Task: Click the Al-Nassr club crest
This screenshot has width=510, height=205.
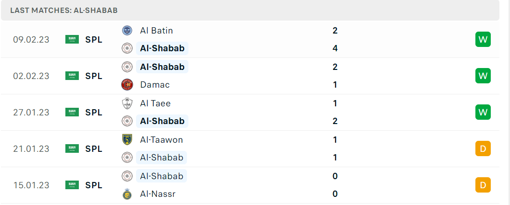Action: point(127,194)
